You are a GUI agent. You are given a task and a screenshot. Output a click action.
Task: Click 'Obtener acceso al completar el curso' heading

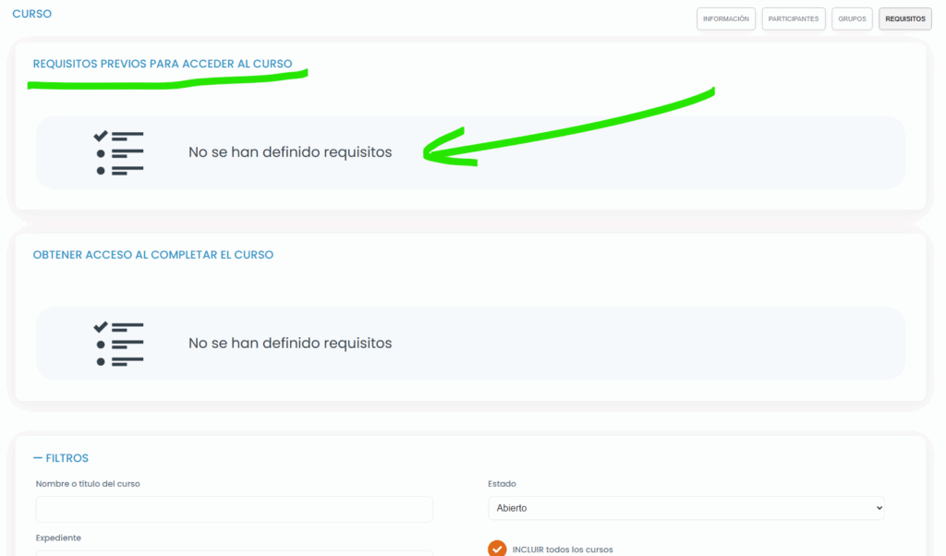(x=153, y=254)
